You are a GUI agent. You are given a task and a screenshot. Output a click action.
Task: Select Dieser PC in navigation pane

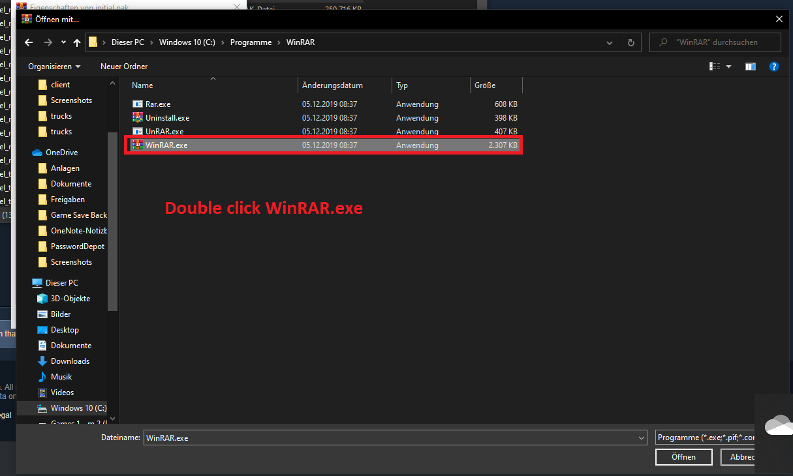(61, 283)
